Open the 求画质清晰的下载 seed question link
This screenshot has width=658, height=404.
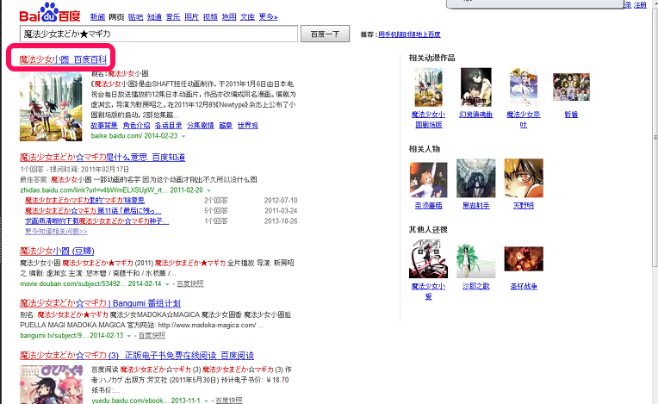pyautogui.click(x=97, y=221)
